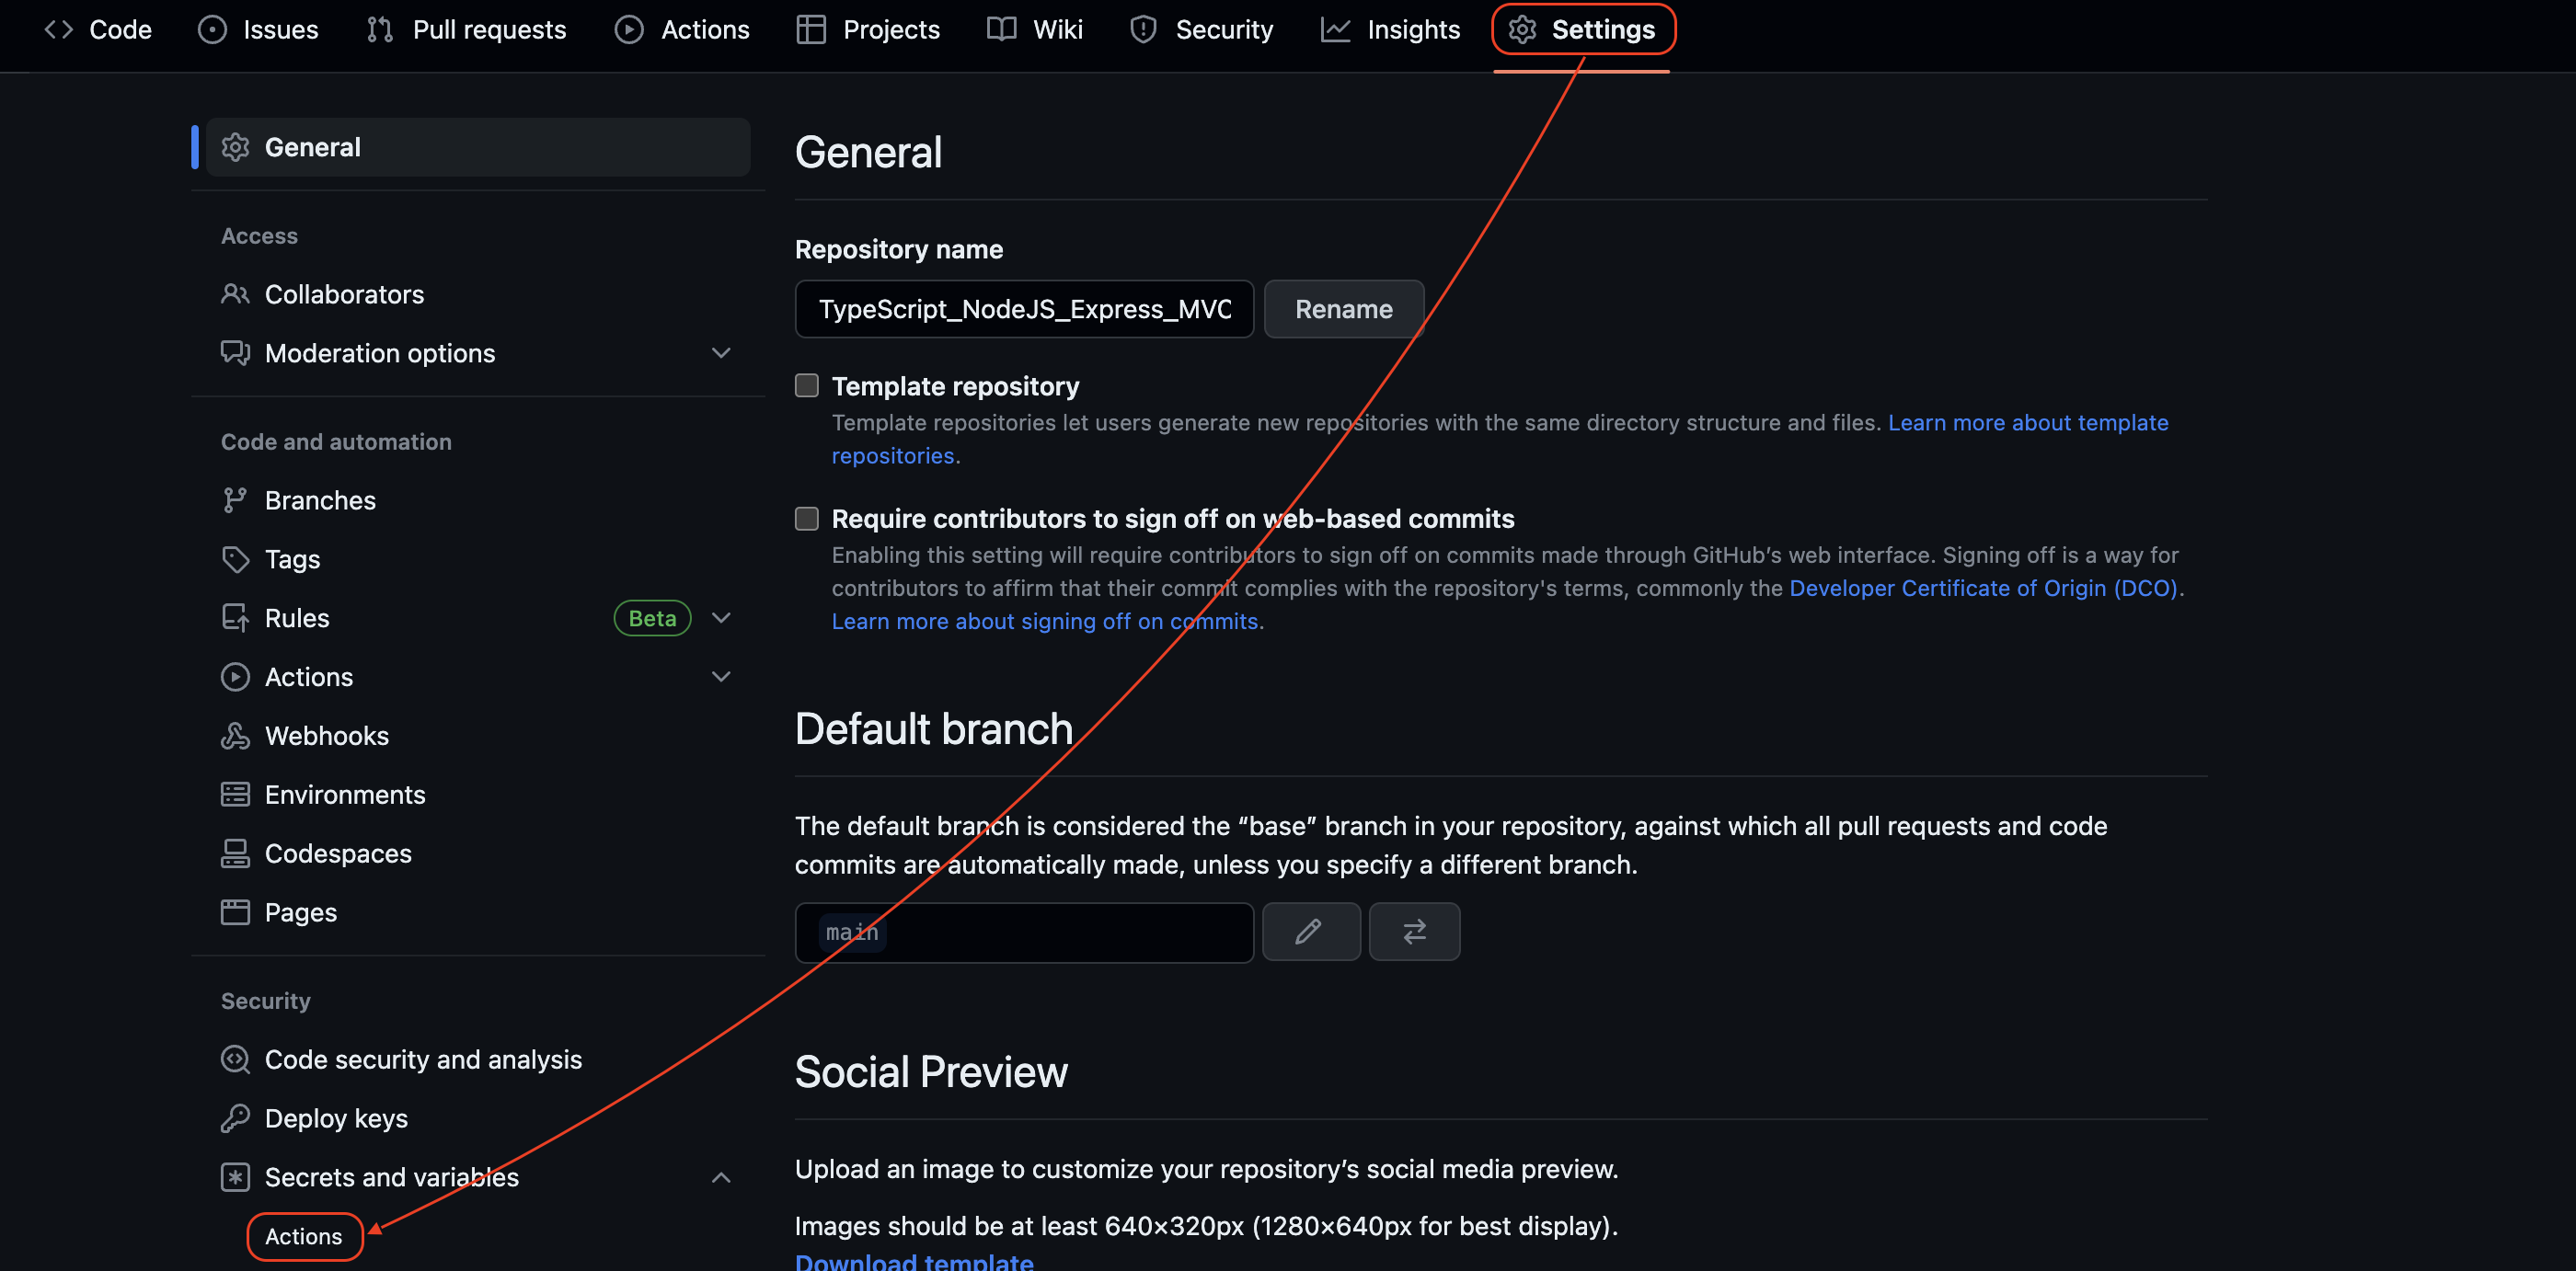
Task: Click the pencil icon to rename default branch
Action: tap(1310, 931)
